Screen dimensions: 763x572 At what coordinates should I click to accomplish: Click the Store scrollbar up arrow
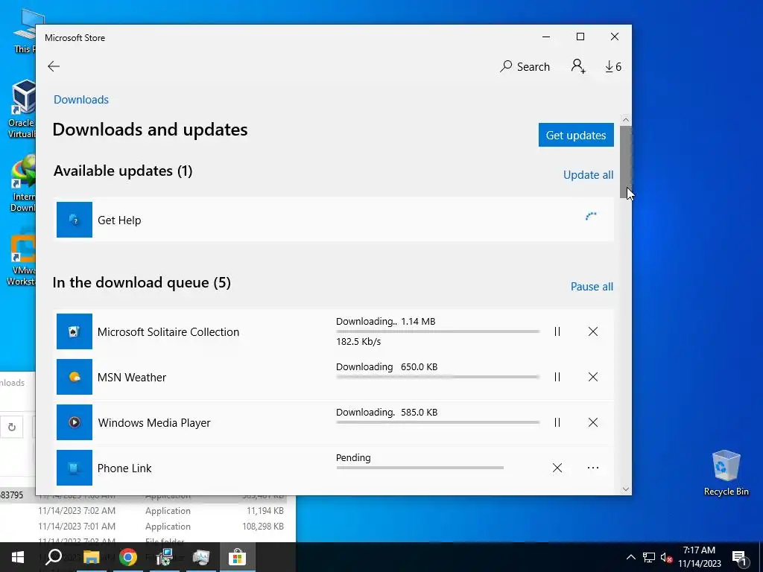point(626,120)
